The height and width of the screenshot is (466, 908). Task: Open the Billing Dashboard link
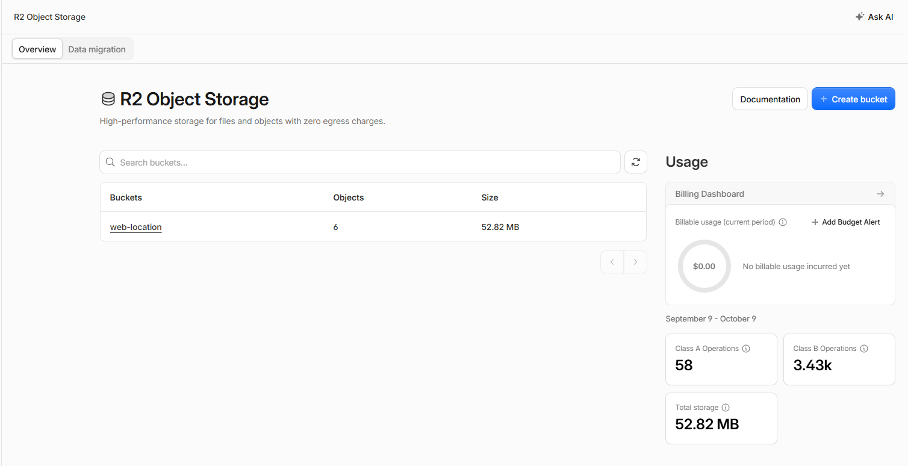click(780, 194)
